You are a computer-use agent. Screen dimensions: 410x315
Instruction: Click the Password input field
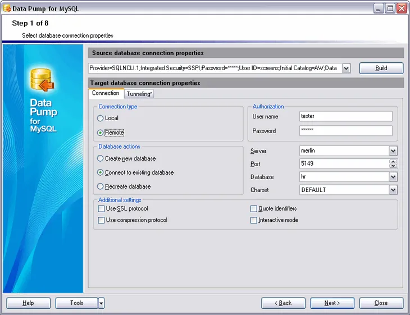pos(345,131)
